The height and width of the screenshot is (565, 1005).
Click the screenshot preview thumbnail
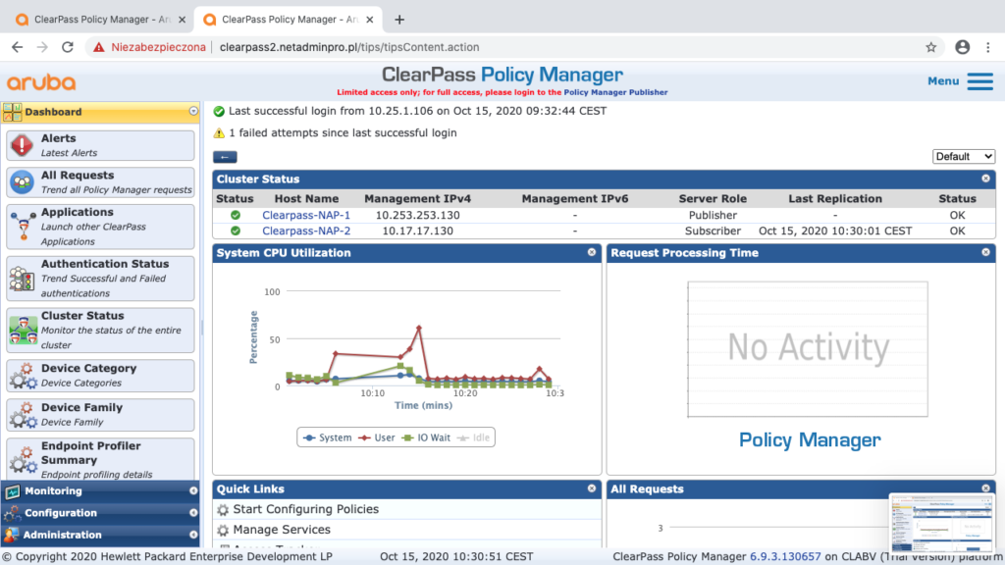tap(941, 522)
